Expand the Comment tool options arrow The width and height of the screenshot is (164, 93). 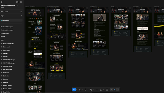[104, 90]
